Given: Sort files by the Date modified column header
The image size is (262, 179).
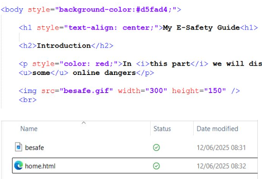Looking at the screenshot, I should [217, 129].
